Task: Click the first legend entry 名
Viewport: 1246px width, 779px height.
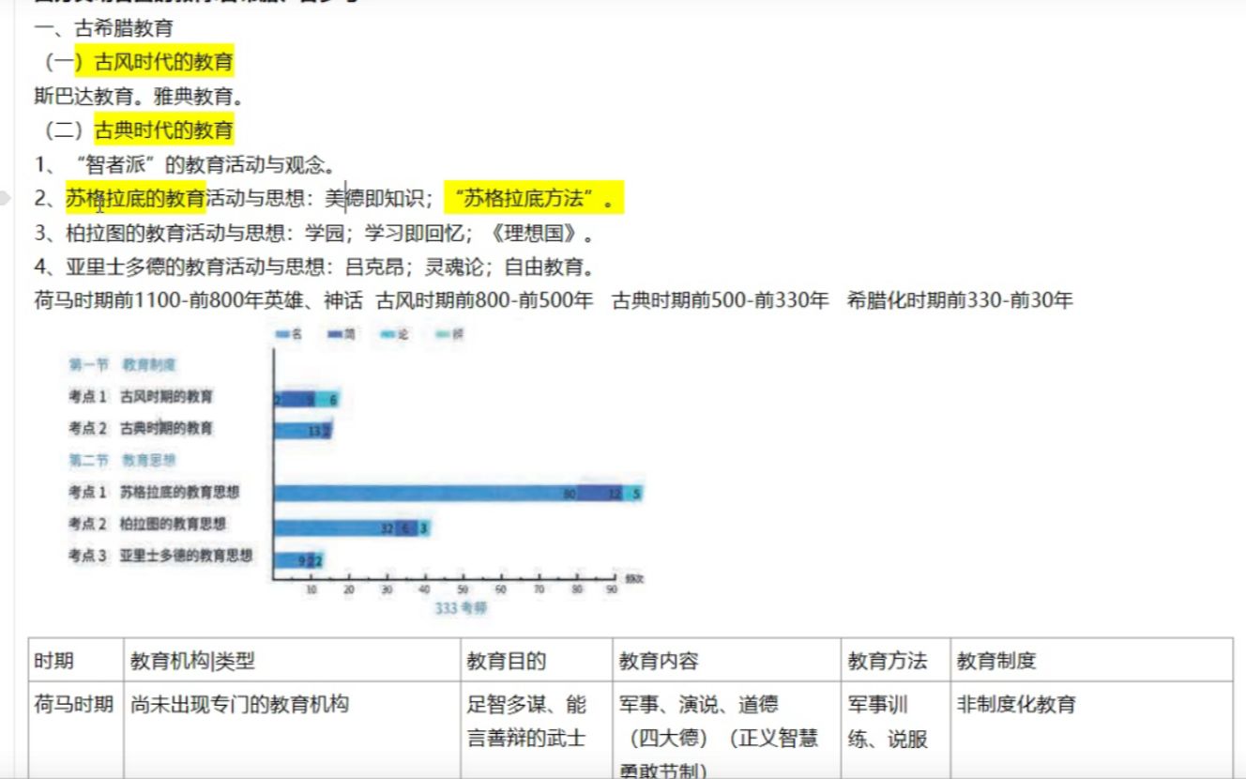Action: 289,333
